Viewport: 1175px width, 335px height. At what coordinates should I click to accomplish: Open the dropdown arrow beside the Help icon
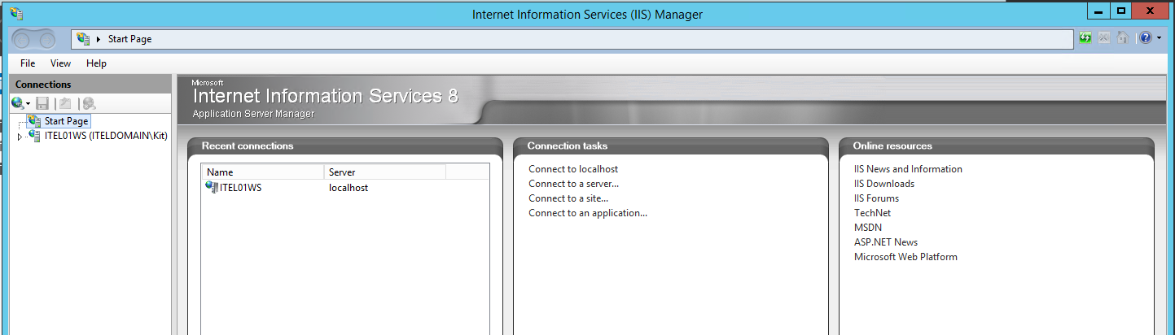click(1158, 38)
